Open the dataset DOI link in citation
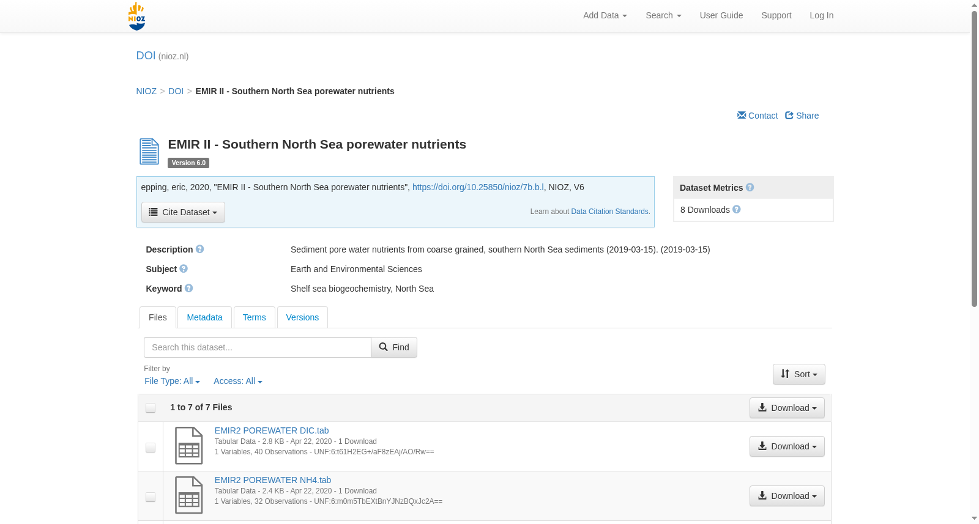 [x=478, y=187]
